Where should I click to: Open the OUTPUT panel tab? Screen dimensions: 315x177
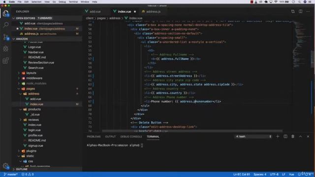tap(110, 137)
